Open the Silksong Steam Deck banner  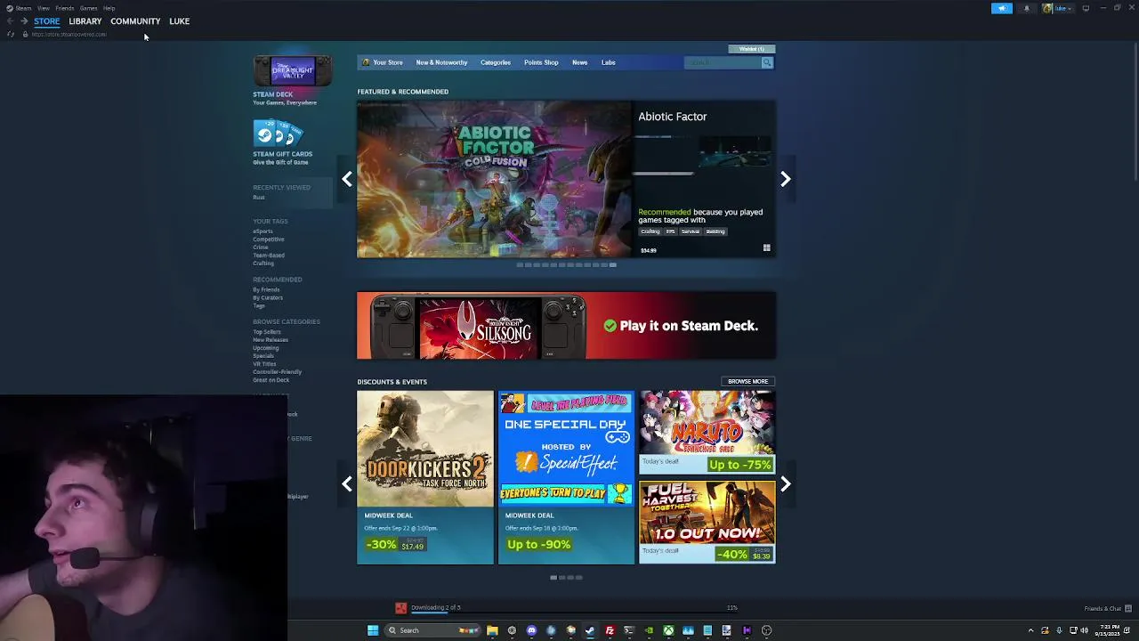tap(566, 326)
